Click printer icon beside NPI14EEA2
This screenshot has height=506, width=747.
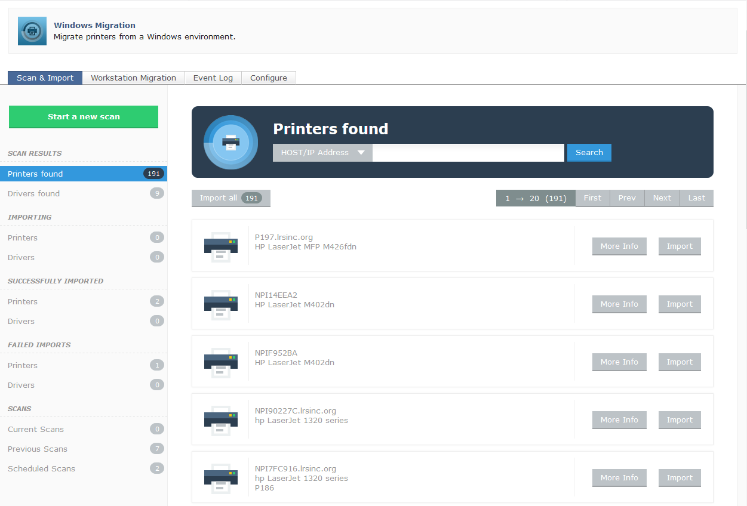pyautogui.click(x=220, y=304)
